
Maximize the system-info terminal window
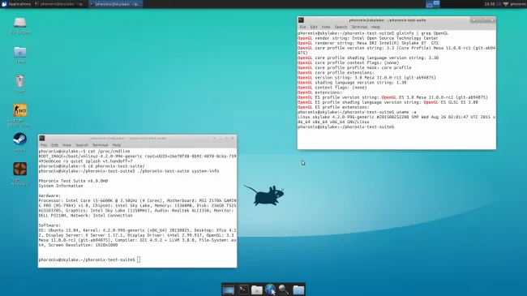click(227, 138)
